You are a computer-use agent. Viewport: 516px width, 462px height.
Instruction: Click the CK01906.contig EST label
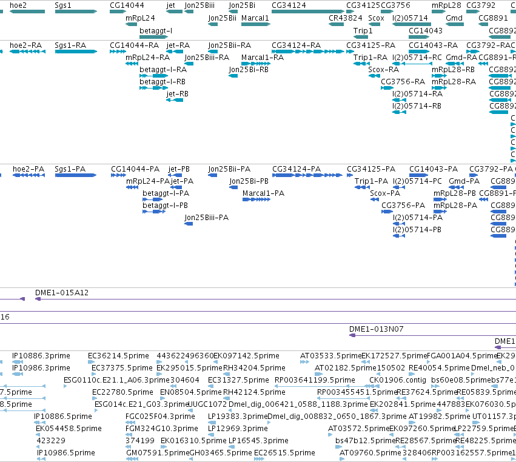[398, 380]
